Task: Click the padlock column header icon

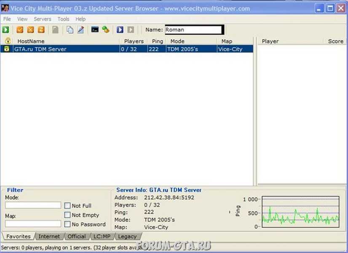Action: tap(8, 41)
